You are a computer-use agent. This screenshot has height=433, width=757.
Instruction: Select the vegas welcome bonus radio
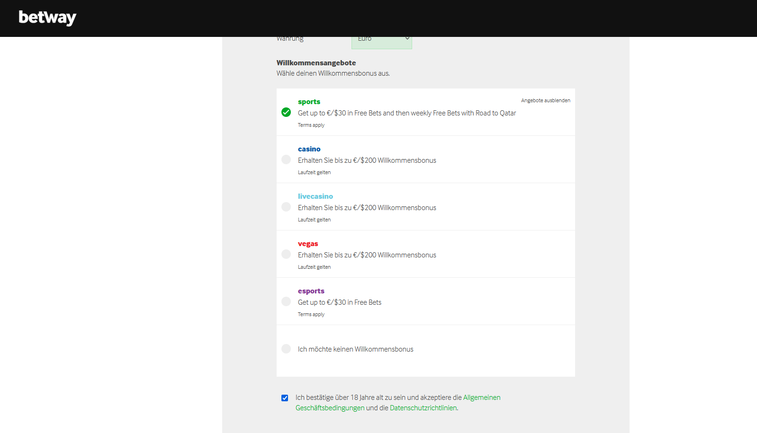286,254
